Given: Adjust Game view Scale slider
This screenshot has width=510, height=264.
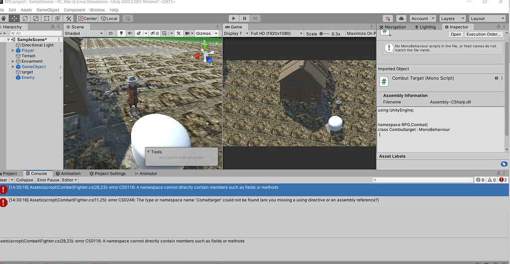Looking at the screenshot, I should pyautogui.click(x=324, y=33).
